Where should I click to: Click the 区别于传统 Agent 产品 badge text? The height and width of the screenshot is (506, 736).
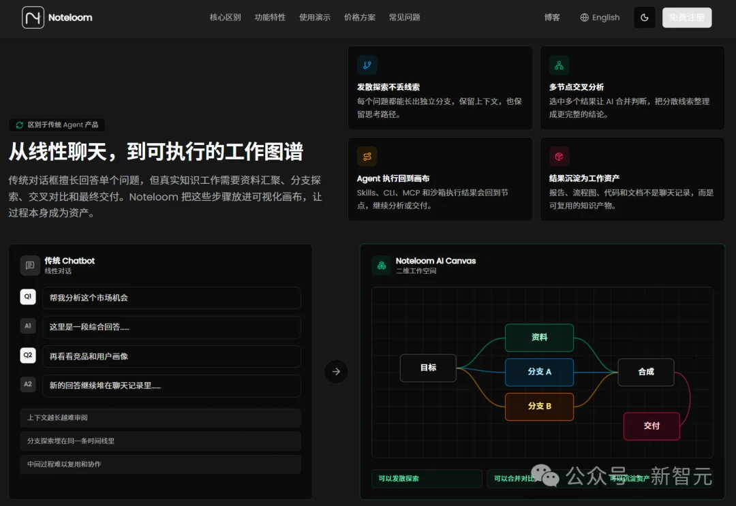click(63, 125)
